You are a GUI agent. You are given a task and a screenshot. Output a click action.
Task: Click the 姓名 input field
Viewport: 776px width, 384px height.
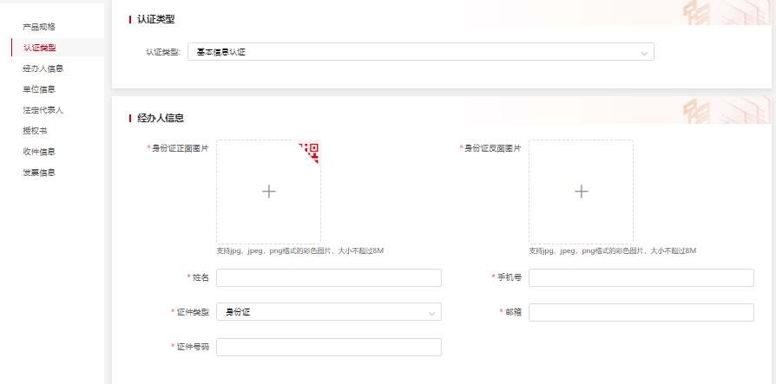click(x=328, y=277)
